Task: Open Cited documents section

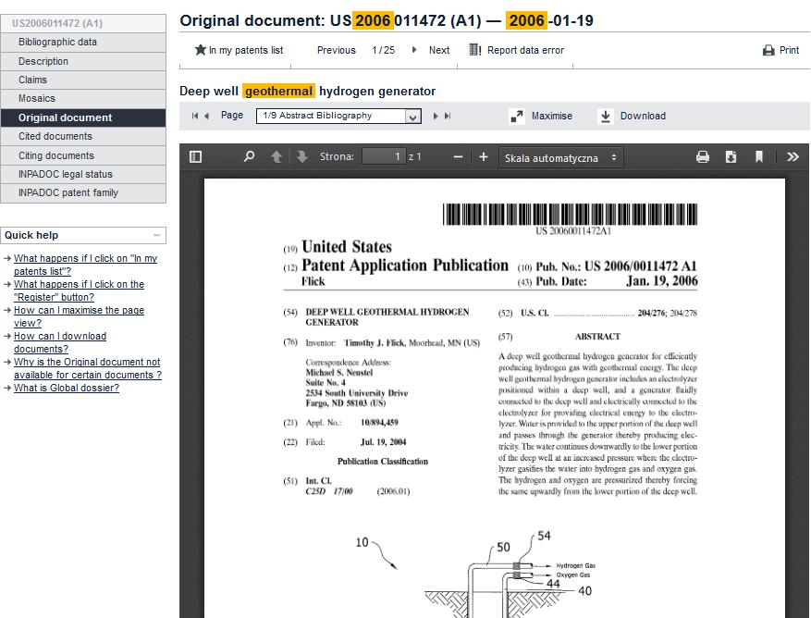Action: (83, 136)
